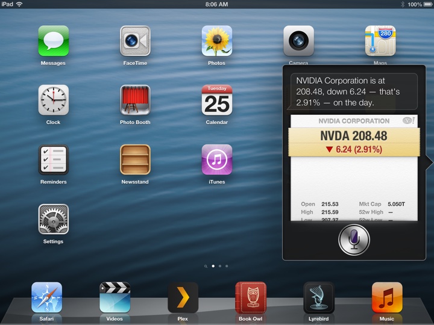434x325 pixels.
Task: Open the Clock app
Action: [x=54, y=100]
